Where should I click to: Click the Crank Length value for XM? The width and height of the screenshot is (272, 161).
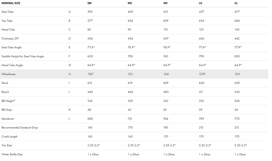[166, 136]
